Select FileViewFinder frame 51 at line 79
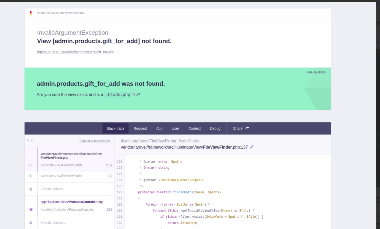 click(x=71, y=176)
